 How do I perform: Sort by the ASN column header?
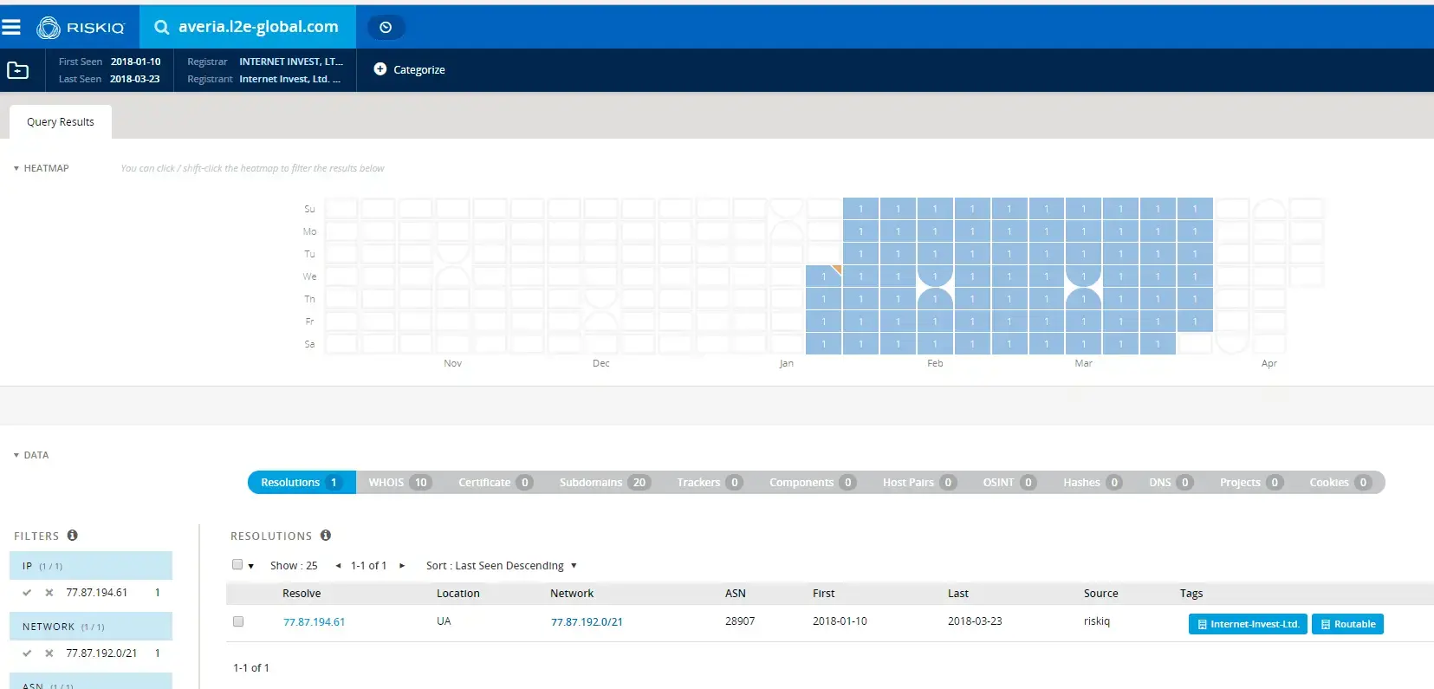(736, 594)
